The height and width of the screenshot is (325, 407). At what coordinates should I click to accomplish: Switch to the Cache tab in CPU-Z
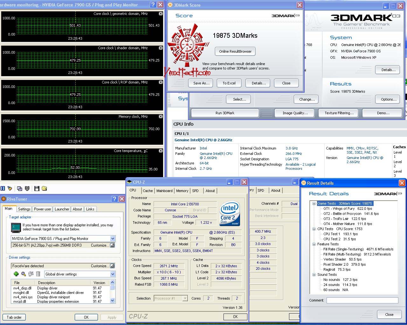tap(148, 191)
